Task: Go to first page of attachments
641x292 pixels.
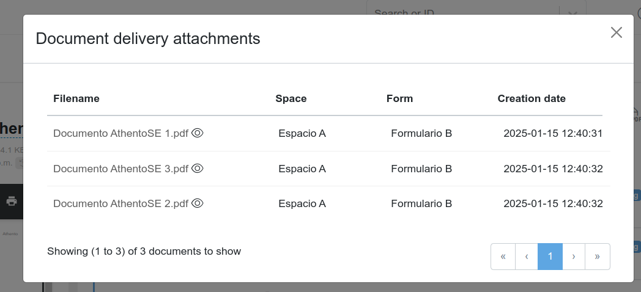Action: point(503,257)
